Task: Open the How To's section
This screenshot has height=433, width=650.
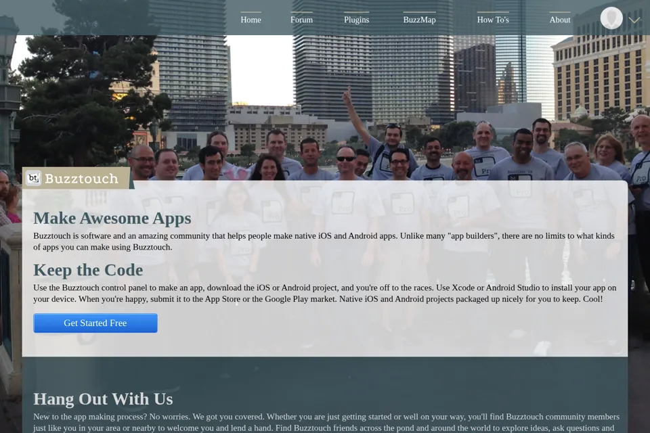Action: pyautogui.click(x=493, y=20)
